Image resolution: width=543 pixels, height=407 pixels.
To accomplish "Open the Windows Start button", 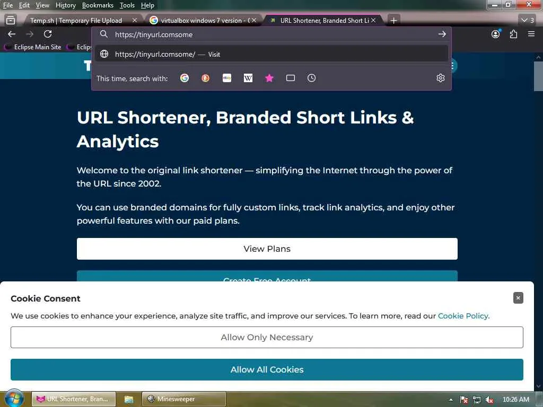I will (x=14, y=399).
